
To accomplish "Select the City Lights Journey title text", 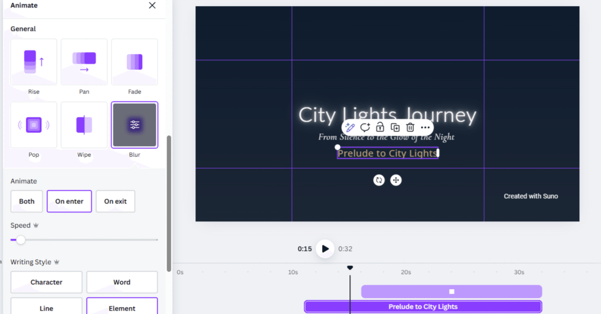I will pos(387,115).
